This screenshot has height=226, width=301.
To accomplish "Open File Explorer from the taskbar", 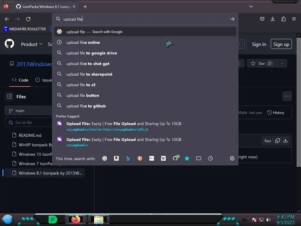I will tap(99, 220).
